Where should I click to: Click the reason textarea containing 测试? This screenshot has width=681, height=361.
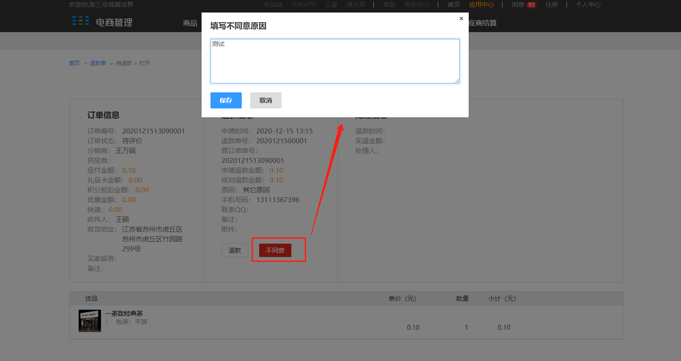click(335, 61)
